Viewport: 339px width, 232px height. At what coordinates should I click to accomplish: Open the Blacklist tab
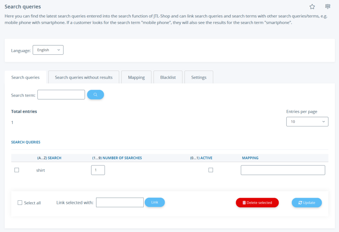(168, 77)
